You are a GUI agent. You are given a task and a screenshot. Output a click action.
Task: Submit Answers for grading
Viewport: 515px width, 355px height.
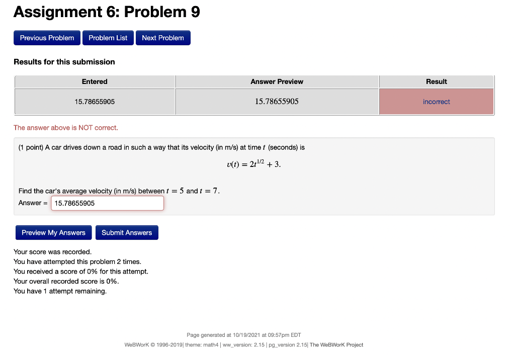pyautogui.click(x=127, y=232)
